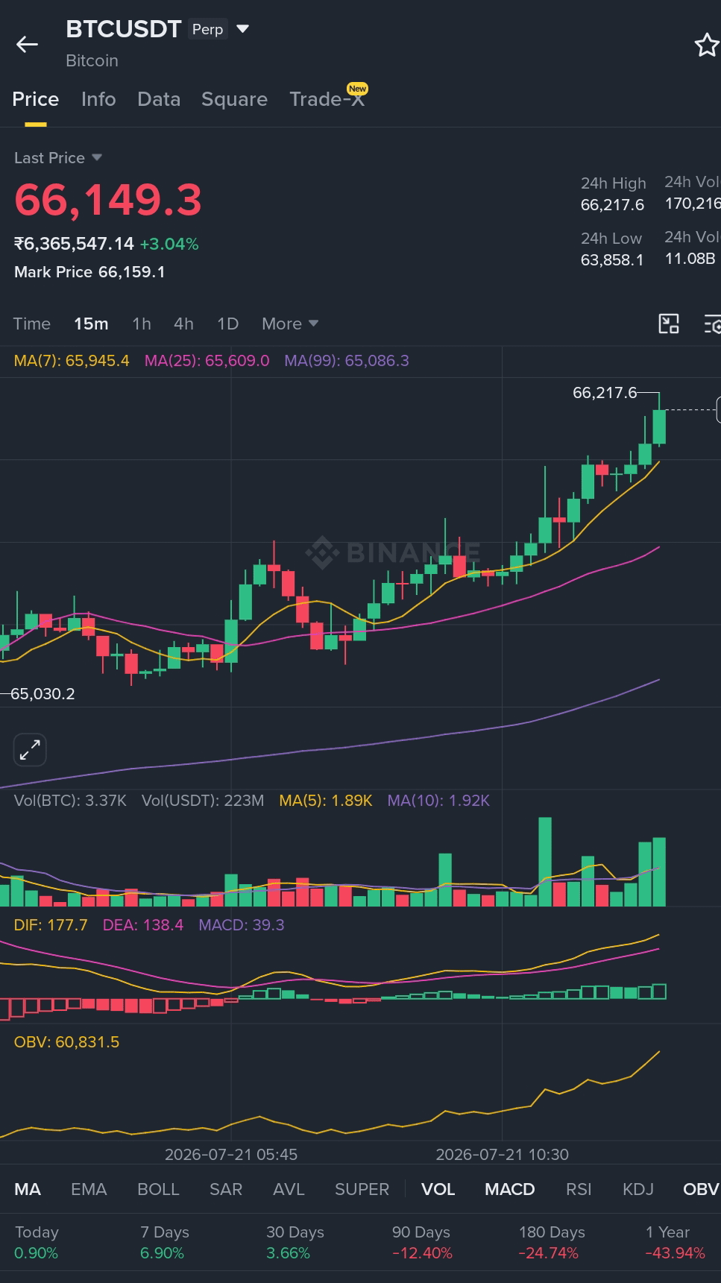Expand chart to fullscreen with diagonal arrows icon

point(30,750)
